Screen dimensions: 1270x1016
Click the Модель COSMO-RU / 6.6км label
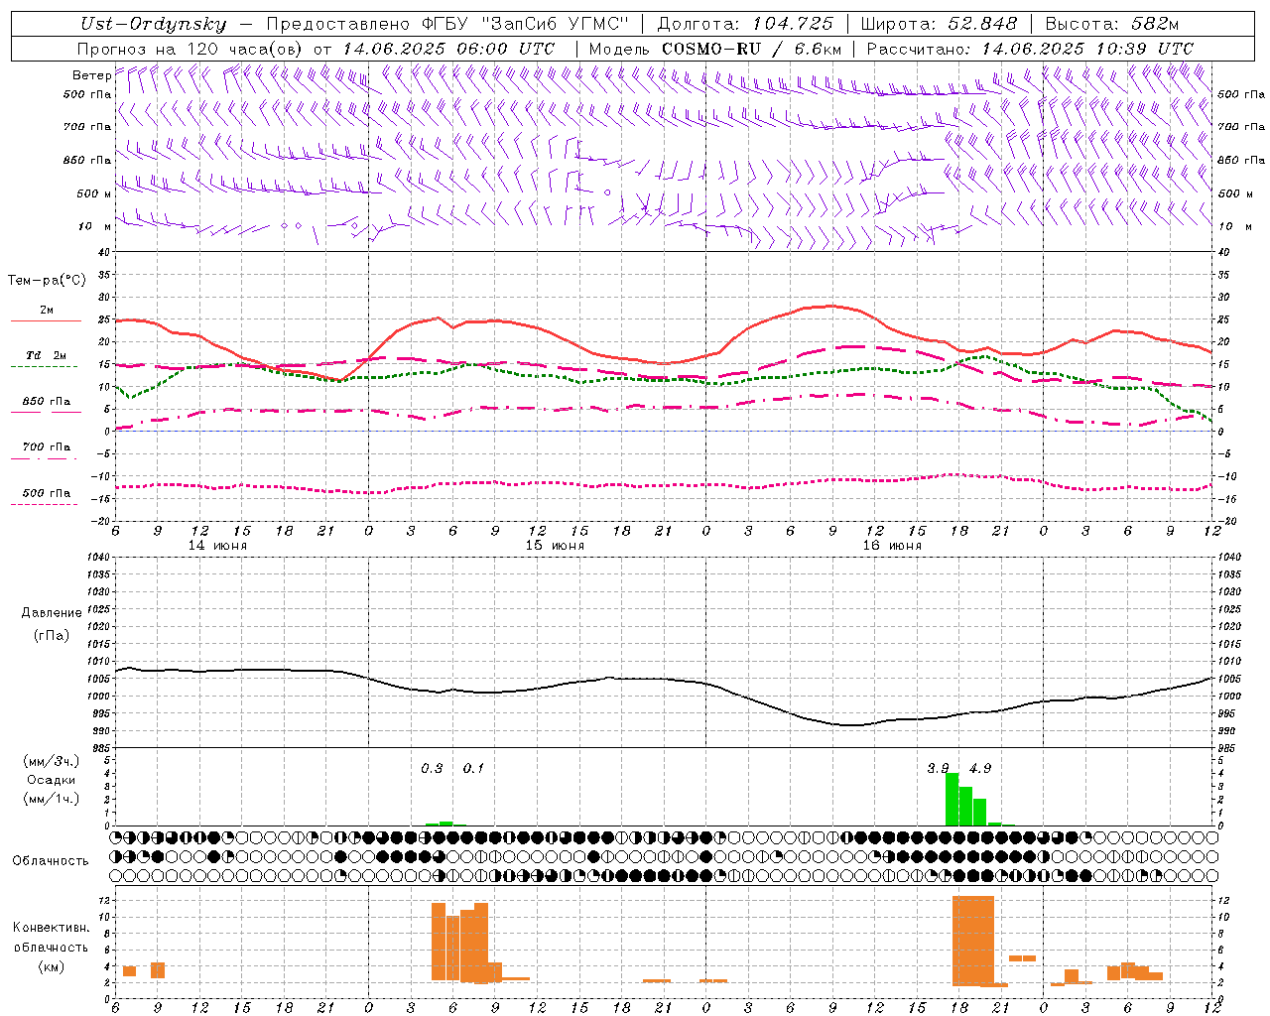pyautogui.click(x=715, y=49)
